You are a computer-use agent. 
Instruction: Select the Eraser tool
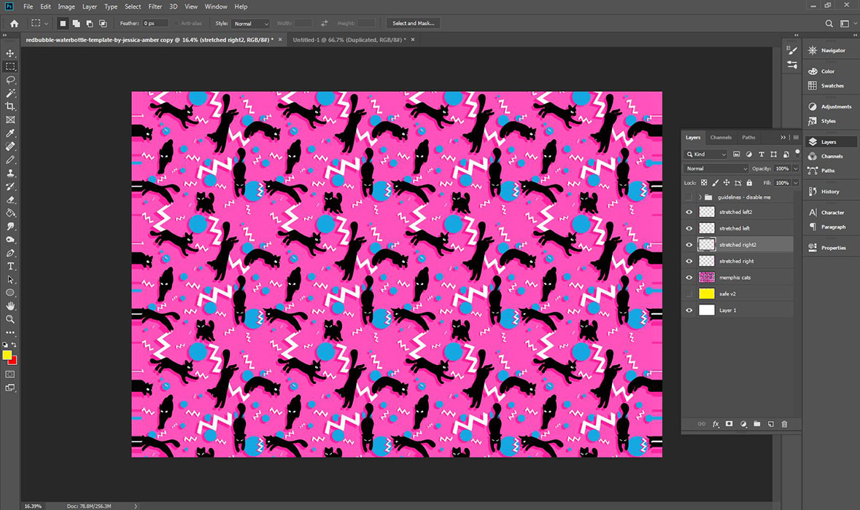10,200
